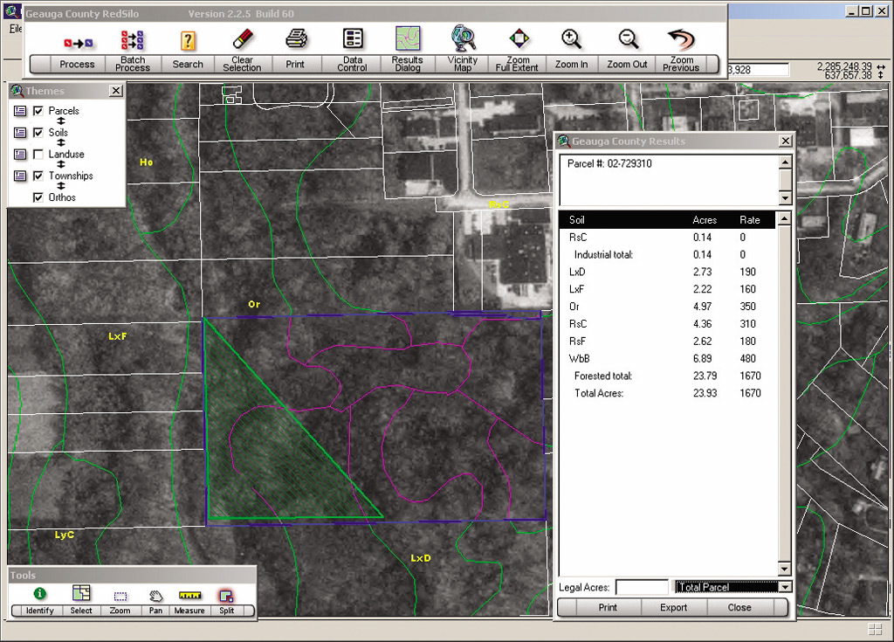
Task: Activate the Split tool icon
Action: pyautogui.click(x=226, y=596)
